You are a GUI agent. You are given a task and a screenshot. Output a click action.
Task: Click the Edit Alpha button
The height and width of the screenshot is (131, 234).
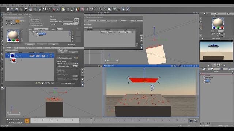[68, 84]
